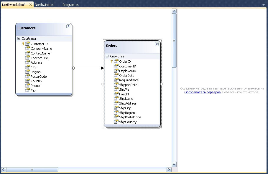The height and width of the screenshot is (174, 268).
Task: Collapse the Customers entity box
Action: 68,26
